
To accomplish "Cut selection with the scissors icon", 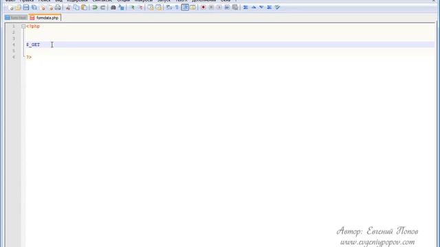I will [x=68, y=8].
